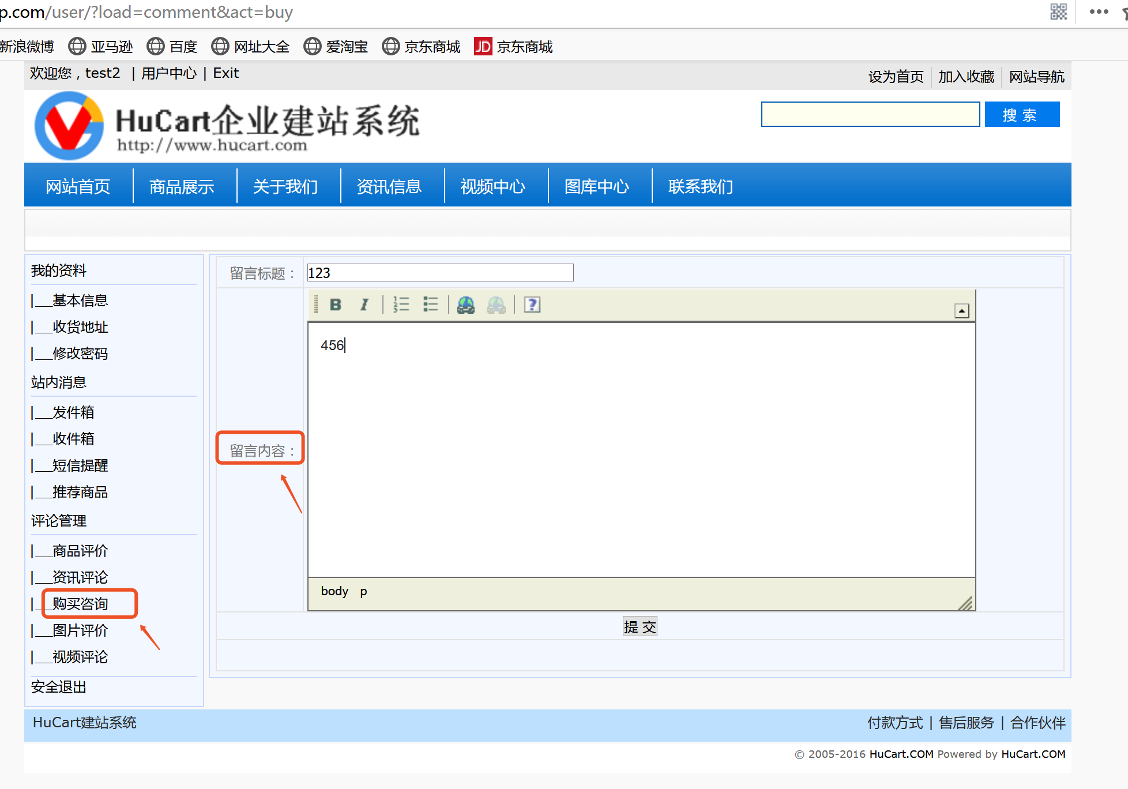This screenshot has height=789, width=1128.
Task: Toggle italic formatting in editor
Action: (x=364, y=305)
